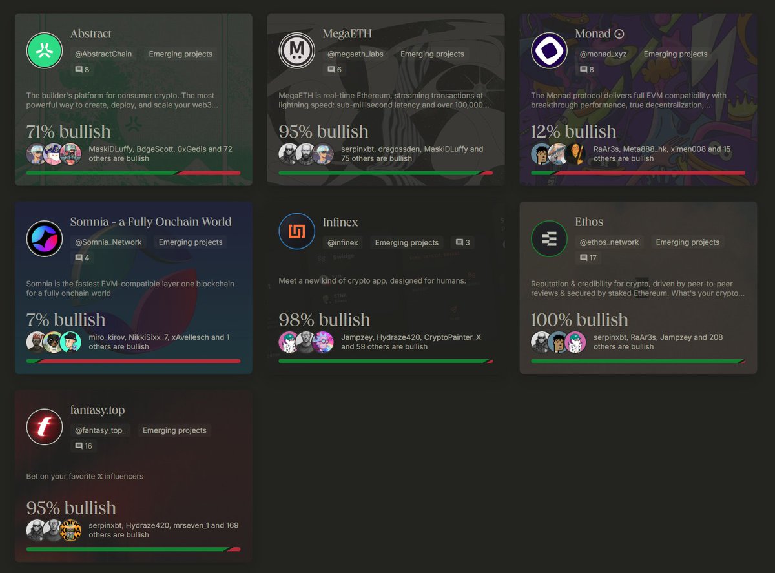Open Monad's comments badge showing 8
Image resolution: width=775 pixels, height=573 pixels.
tap(587, 70)
